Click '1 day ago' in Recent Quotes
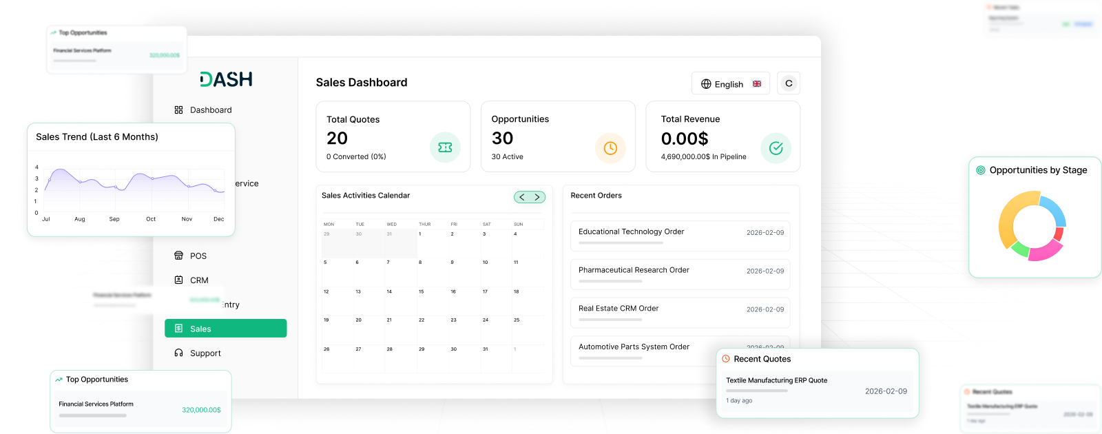This screenshot has width=1102, height=434. (x=739, y=401)
